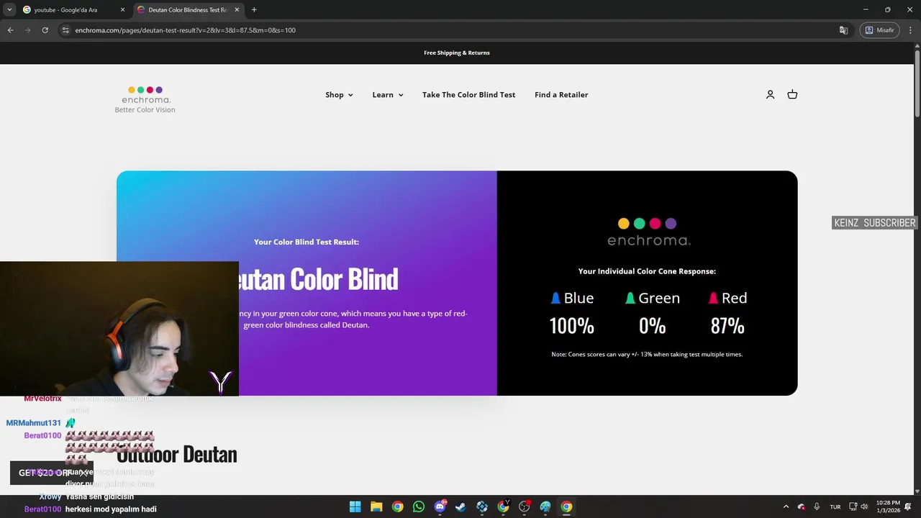Open OBS Studio from taskbar

[525, 506]
